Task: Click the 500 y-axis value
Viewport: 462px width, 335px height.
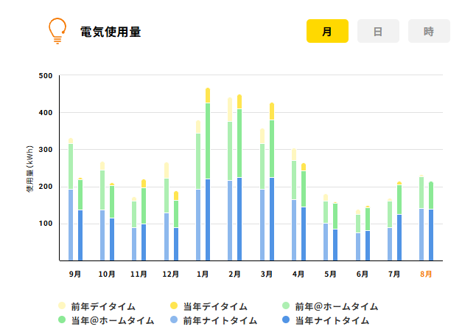Action: [x=46, y=76]
